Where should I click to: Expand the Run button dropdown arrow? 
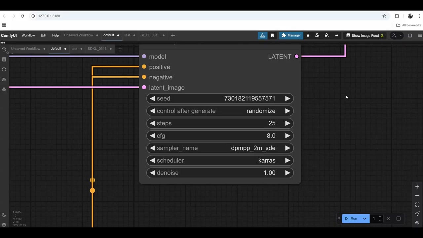click(365, 218)
